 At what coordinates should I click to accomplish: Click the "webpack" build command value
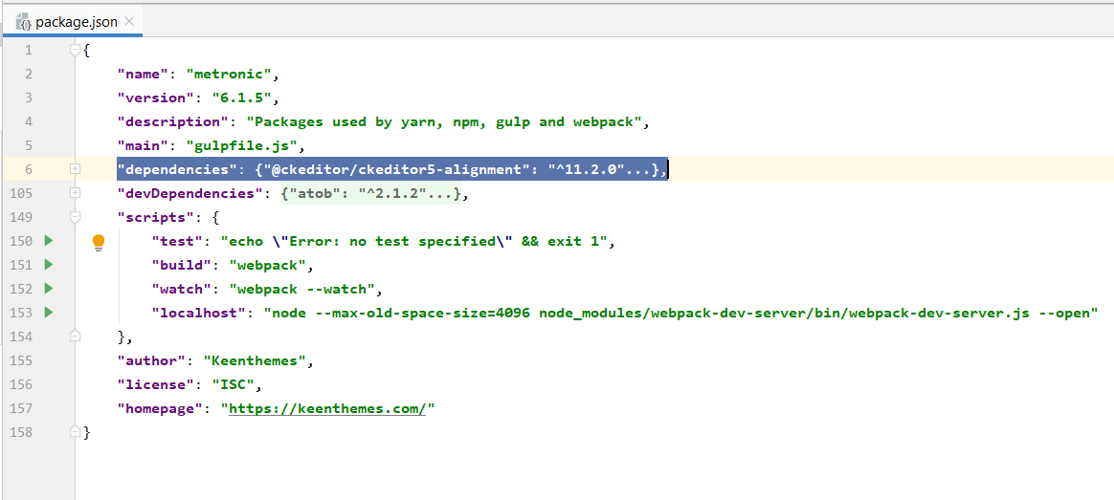pyautogui.click(x=267, y=265)
